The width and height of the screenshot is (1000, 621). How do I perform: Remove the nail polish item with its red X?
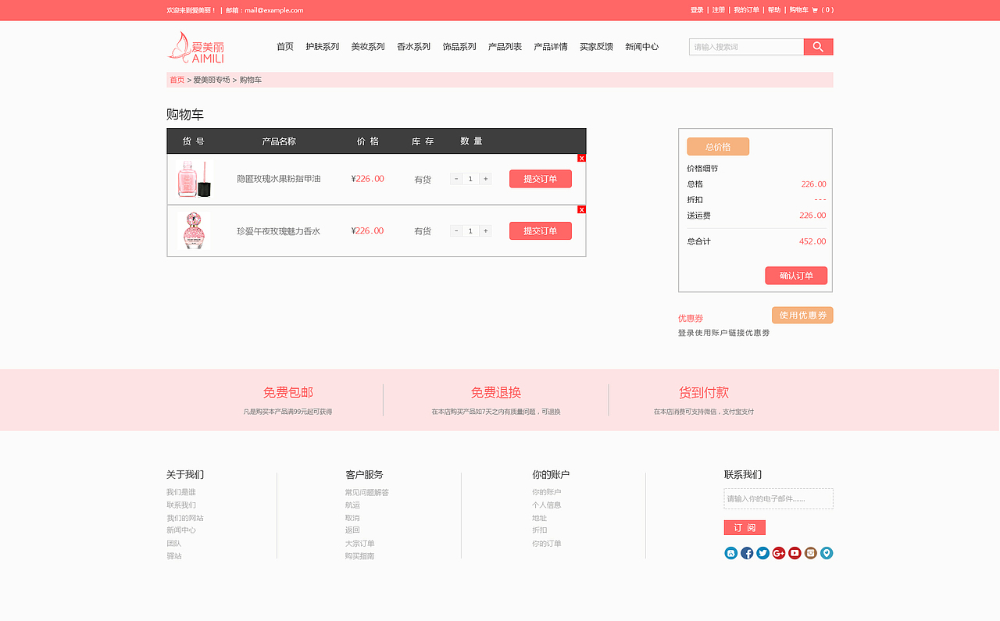(581, 158)
